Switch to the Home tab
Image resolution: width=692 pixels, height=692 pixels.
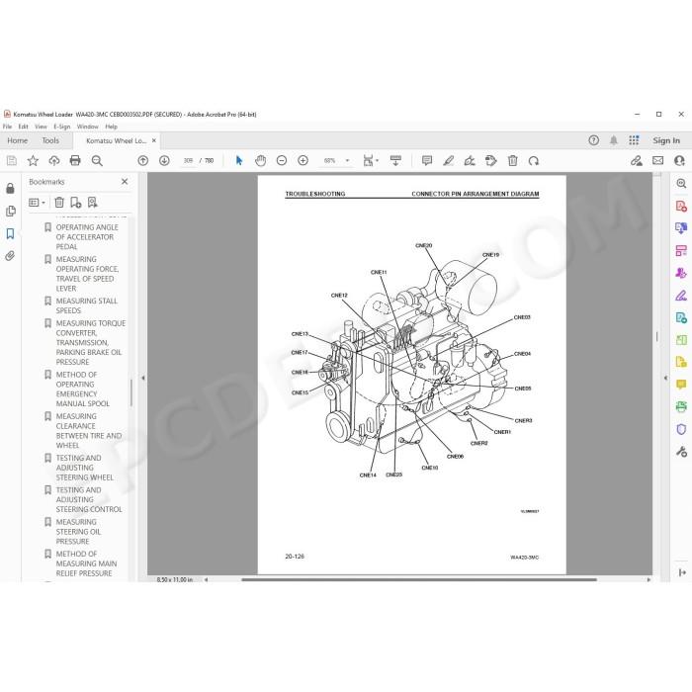(x=18, y=140)
